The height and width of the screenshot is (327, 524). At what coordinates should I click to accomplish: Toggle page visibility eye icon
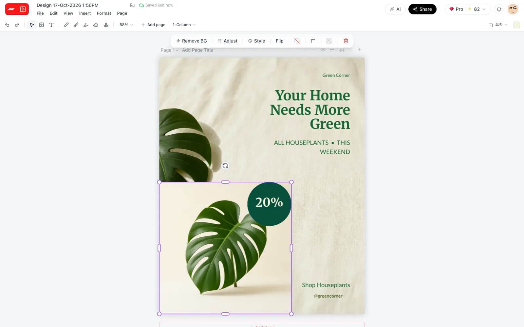[x=323, y=50]
